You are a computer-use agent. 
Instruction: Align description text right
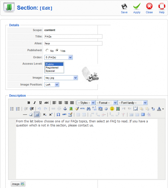click(x=66, y=103)
